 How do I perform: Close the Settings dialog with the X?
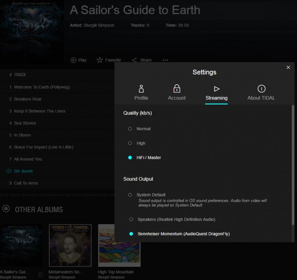(288, 67)
